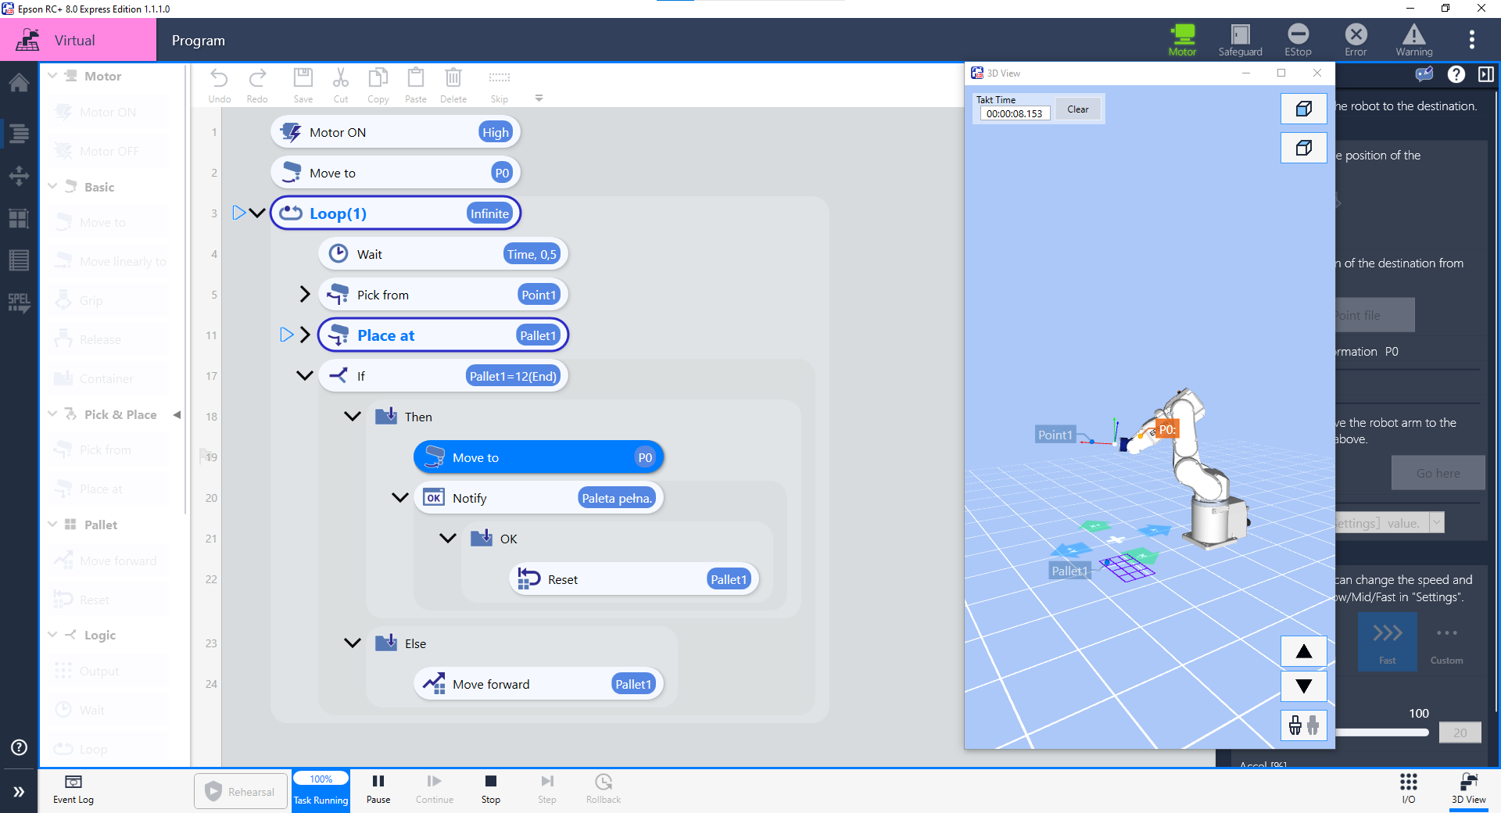Image resolution: width=1501 pixels, height=813 pixels.
Task: Click the down arrow button in 3D View
Action: [x=1303, y=686]
